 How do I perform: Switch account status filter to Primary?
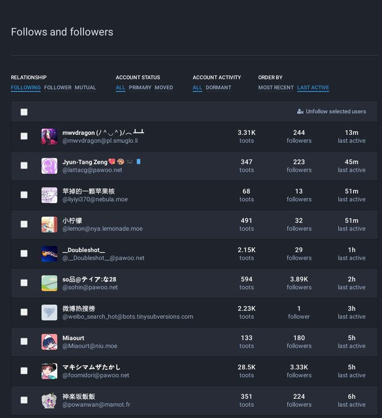(x=140, y=88)
